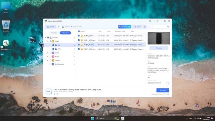The width and height of the screenshot is (215, 121).
Task: Uncheck the 407.69 KB file checkbox
Action: coord(79,45)
